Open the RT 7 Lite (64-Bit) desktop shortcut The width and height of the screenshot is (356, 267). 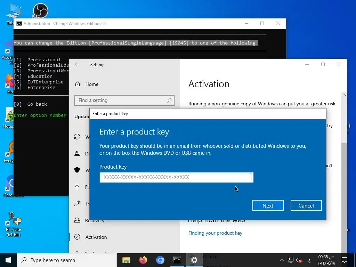tap(14, 224)
